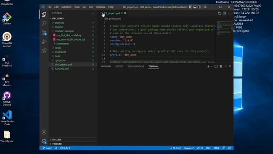Click the editor minimap preview
Screen dimensions: 273x154
(x=224, y=28)
